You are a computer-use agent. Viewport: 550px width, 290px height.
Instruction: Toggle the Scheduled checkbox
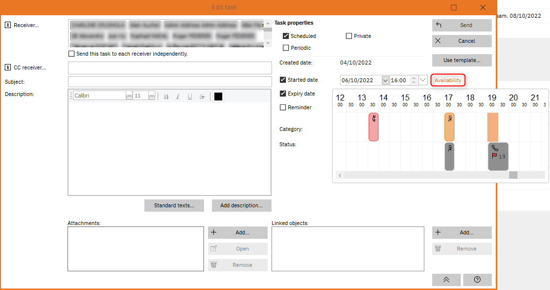pos(286,36)
